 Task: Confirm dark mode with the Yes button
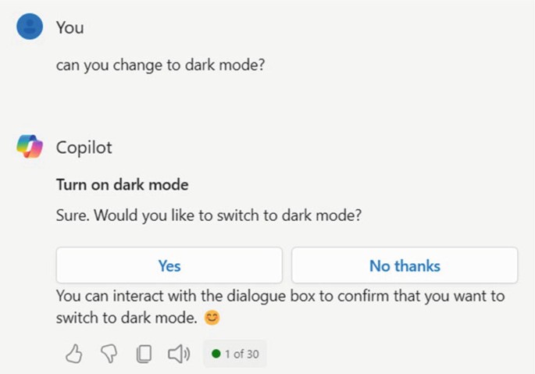[169, 265]
